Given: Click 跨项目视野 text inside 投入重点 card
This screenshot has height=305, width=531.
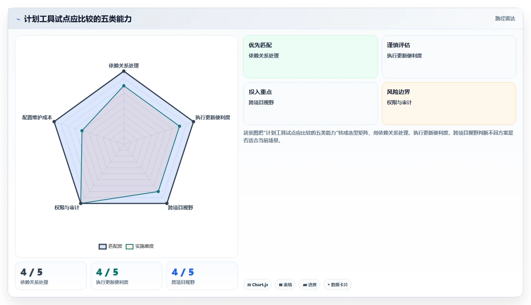Looking at the screenshot, I should [x=261, y=102].
